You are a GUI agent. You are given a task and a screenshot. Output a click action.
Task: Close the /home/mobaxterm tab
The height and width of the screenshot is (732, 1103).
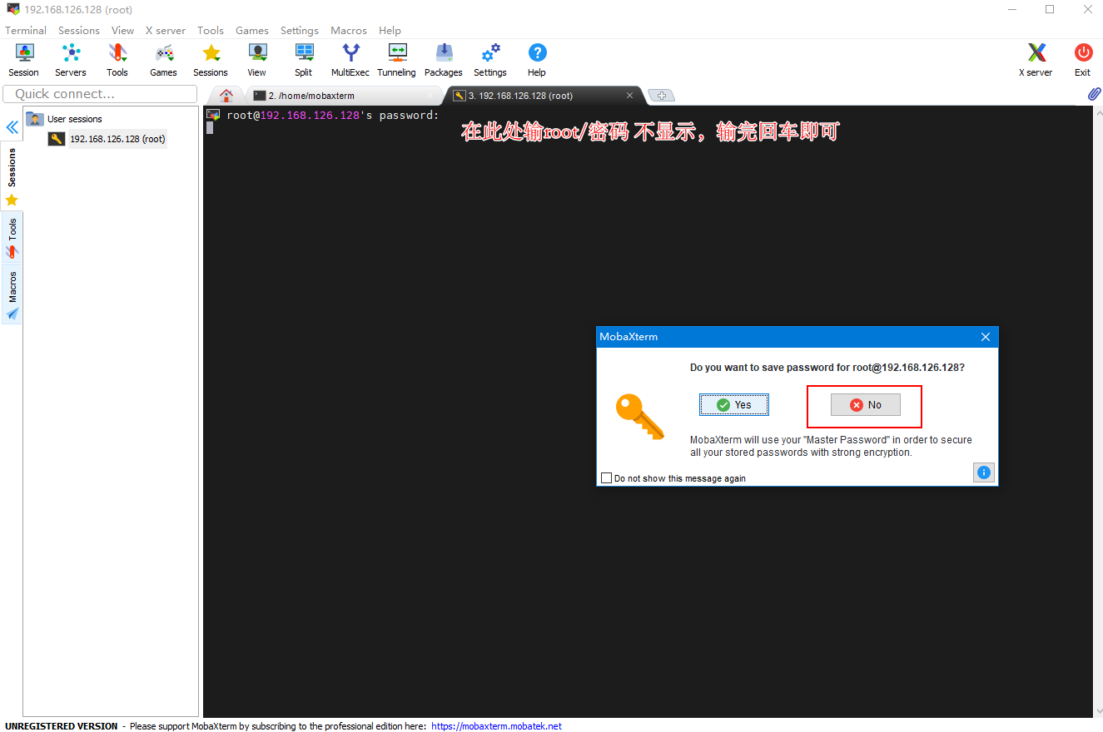point(430,96)
